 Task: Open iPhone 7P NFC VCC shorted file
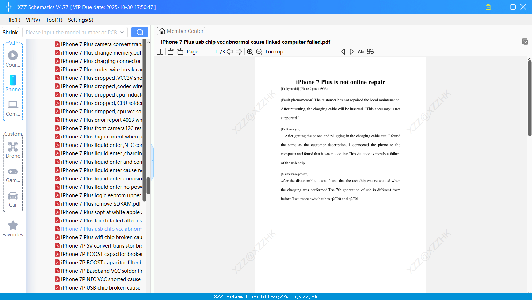point(98,279)
